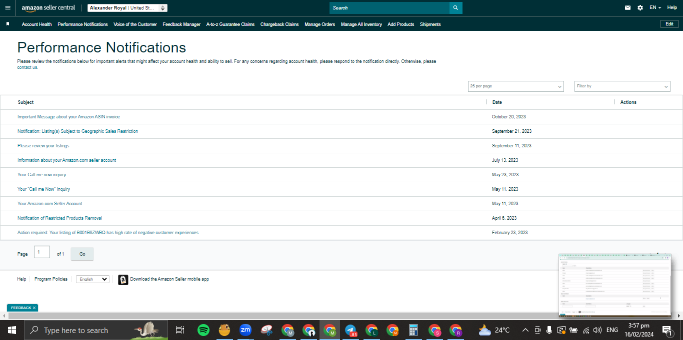Open Add Products

pyautogui.click(x=401, y=24)
